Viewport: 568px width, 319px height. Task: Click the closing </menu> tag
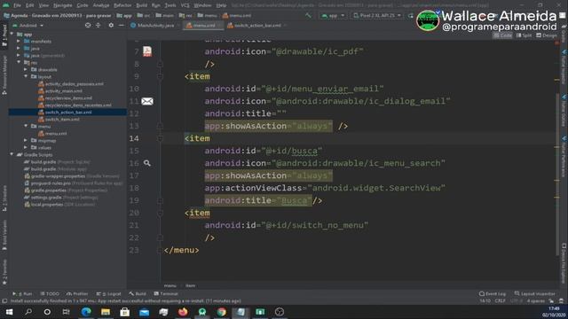[x=181, y=250]
